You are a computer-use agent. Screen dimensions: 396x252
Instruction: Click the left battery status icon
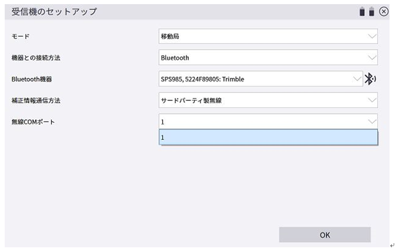point(363,11)
